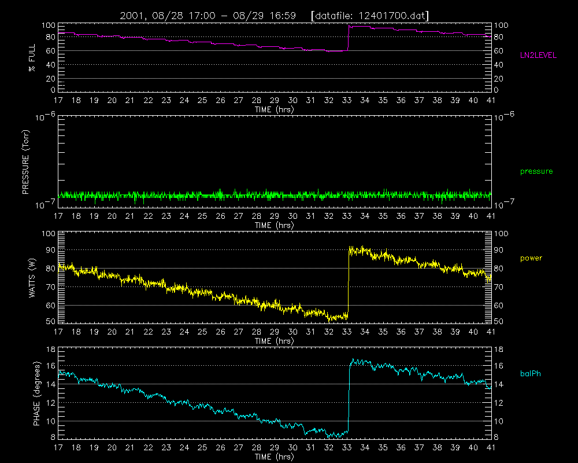
Task: Click the datafile 12401700.dat title text
Action: tap(370, 16)
